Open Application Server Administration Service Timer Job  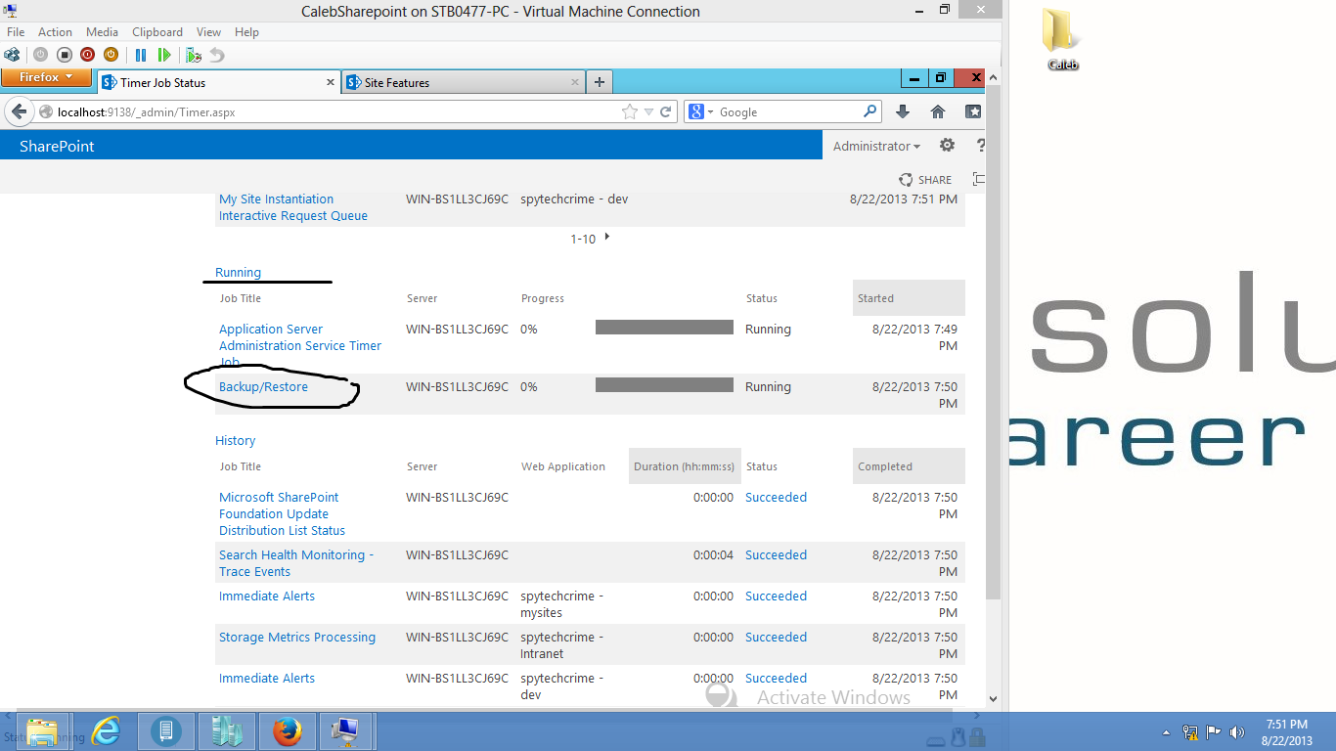(300, 345)
